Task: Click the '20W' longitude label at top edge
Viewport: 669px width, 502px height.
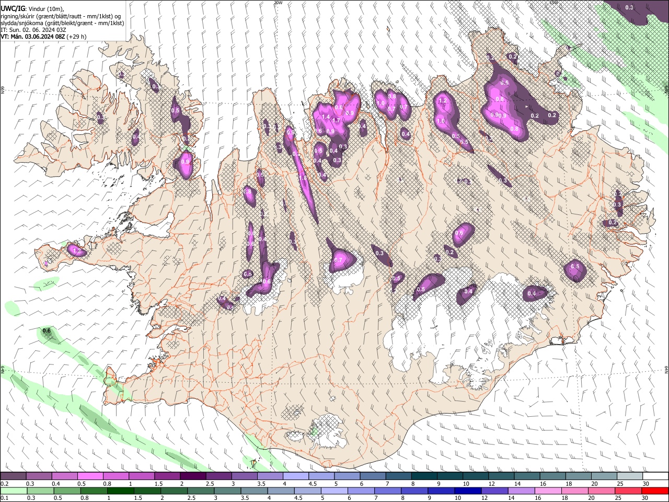Action: 278,3
